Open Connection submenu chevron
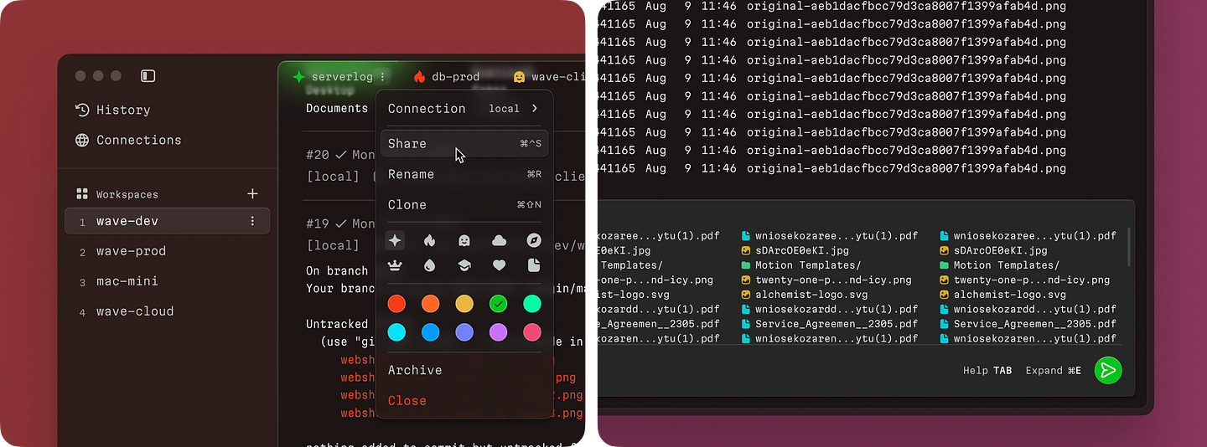This screenshot has height=447, width=1207. click(534, 108)
